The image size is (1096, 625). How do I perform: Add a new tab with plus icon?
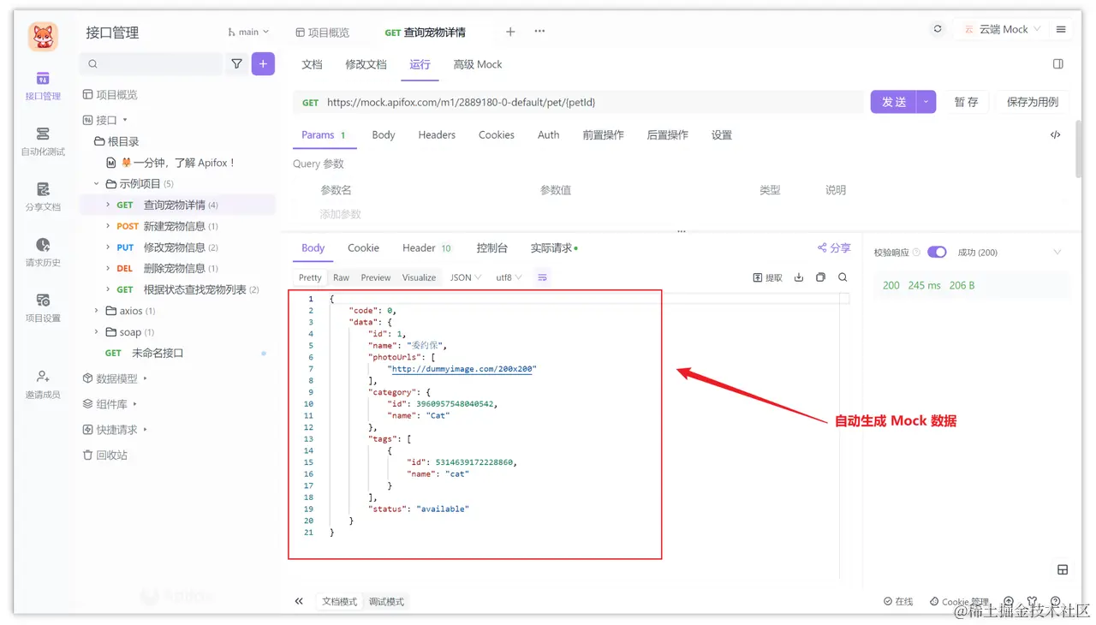click(x=510, y=32)
